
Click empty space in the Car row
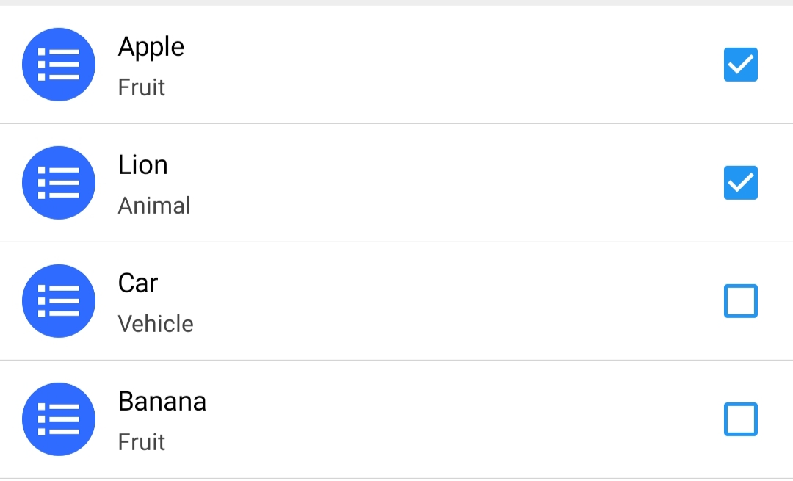tap(441, 301)
